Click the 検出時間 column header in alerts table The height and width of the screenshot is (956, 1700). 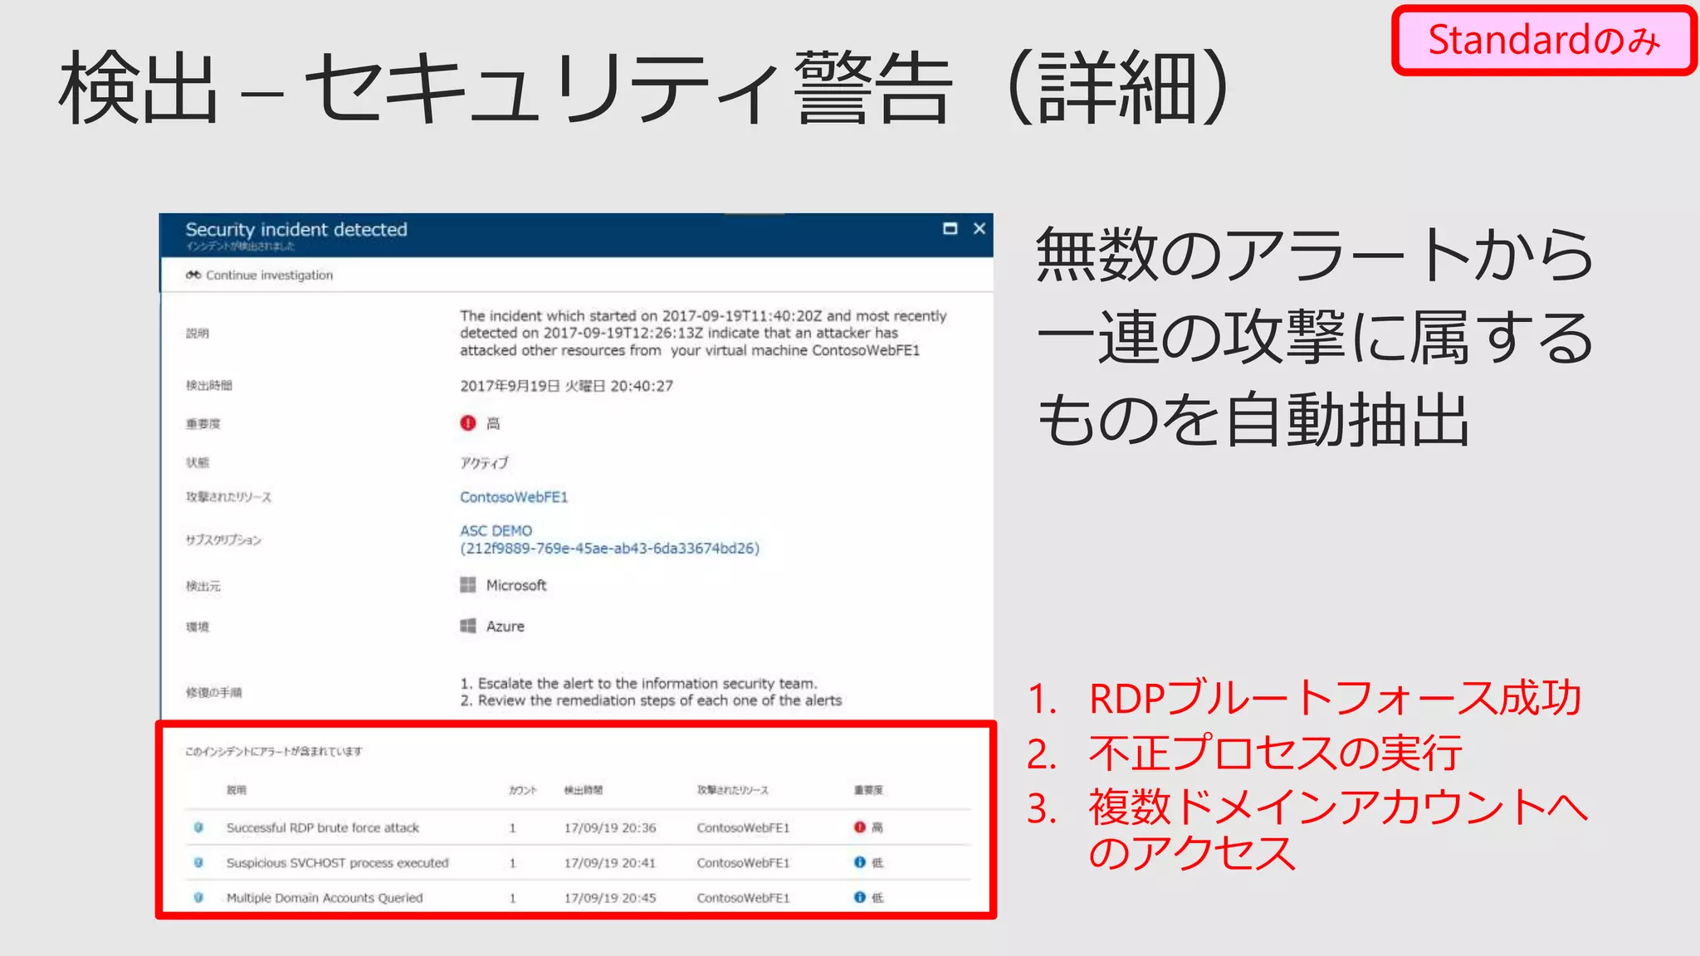pos(584,790)
